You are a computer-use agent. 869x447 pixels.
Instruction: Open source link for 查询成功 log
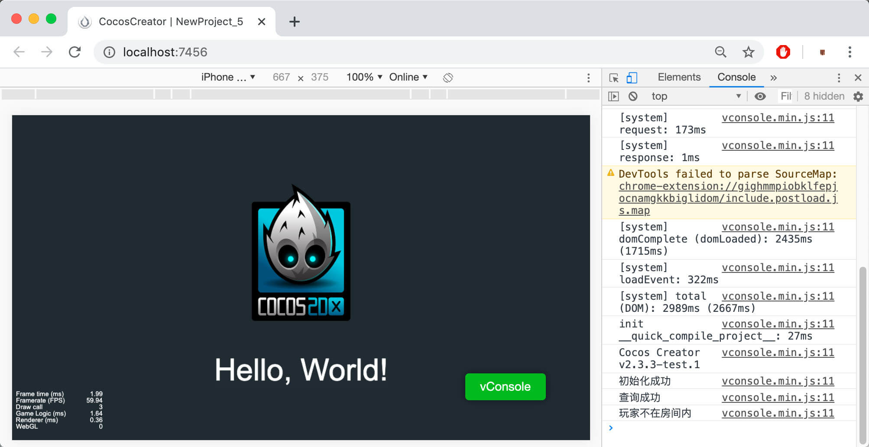coord(778,398)
